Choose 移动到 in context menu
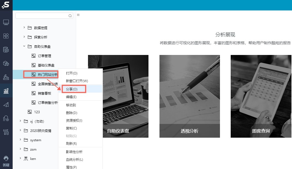Image resolution: width=292 pixels, height=169 pixels. [81, 105]
